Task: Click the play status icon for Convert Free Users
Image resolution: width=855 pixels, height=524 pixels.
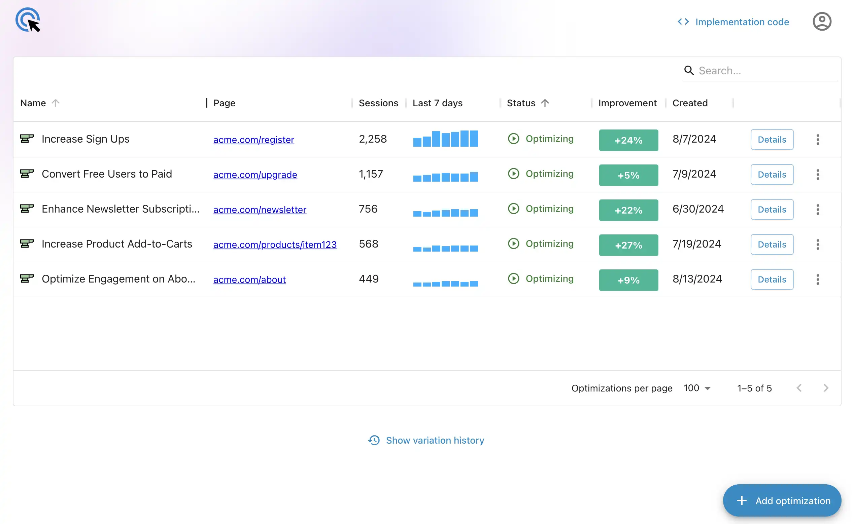Action: coord(514,174)
